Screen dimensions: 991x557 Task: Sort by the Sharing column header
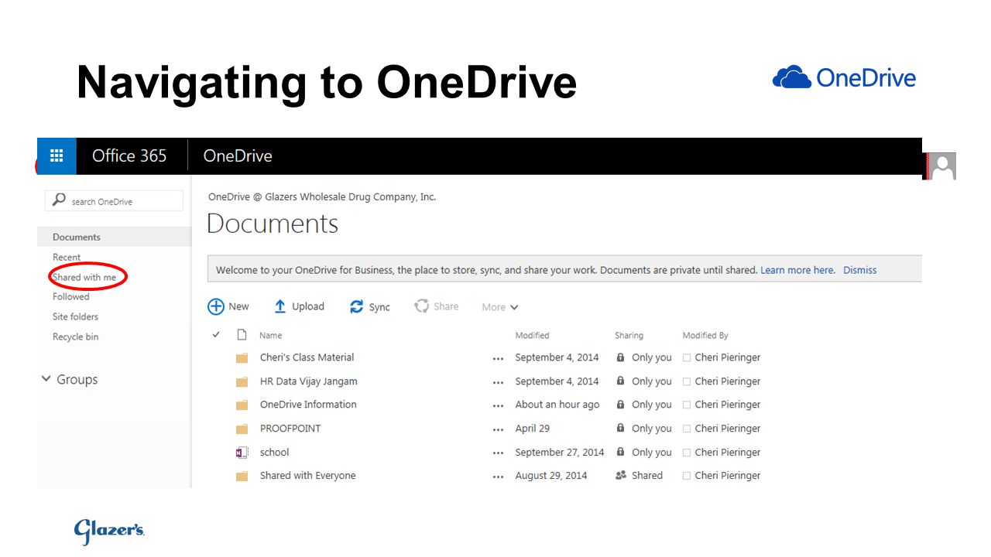[x=629, y=335]
